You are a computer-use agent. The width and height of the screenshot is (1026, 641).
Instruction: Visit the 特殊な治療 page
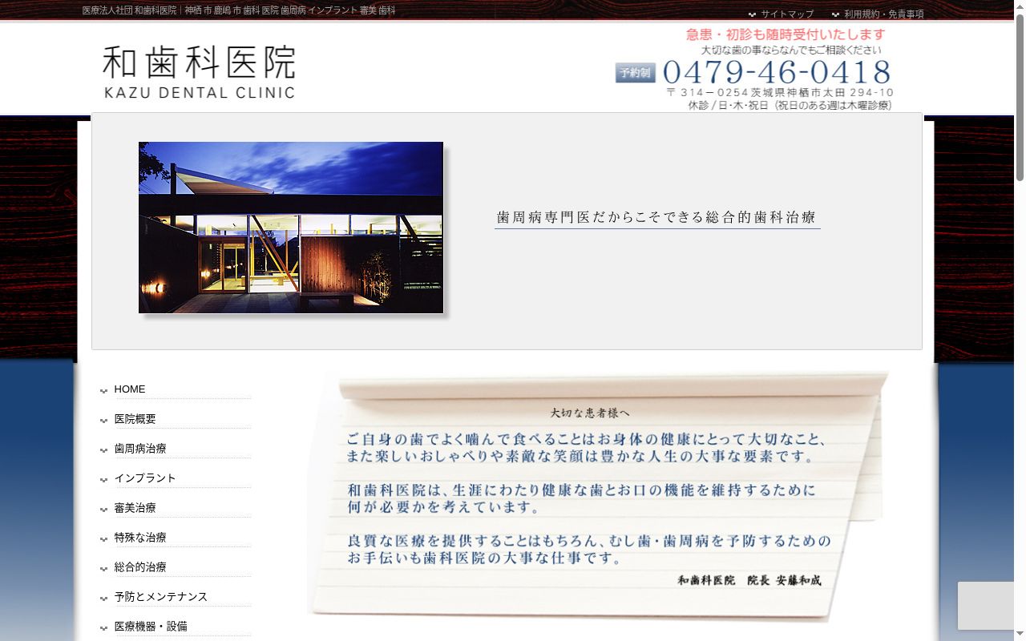click(x=140, y=538)
